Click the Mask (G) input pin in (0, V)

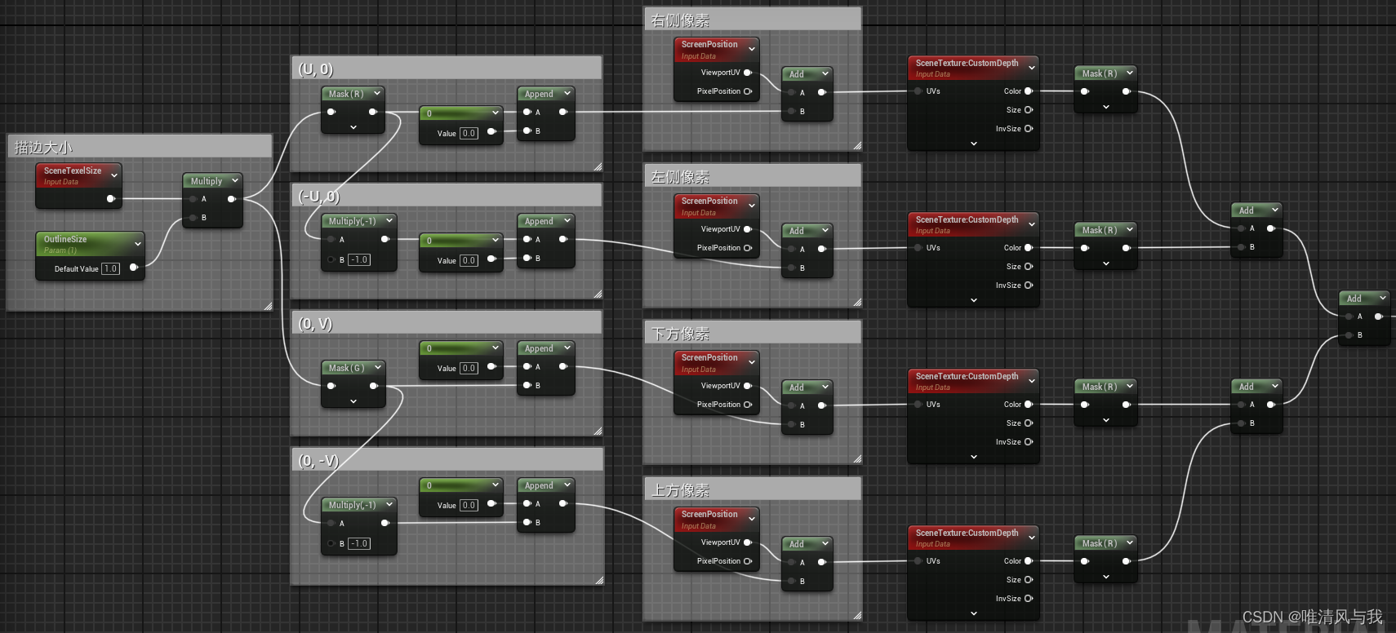click(x=331, y=386)
